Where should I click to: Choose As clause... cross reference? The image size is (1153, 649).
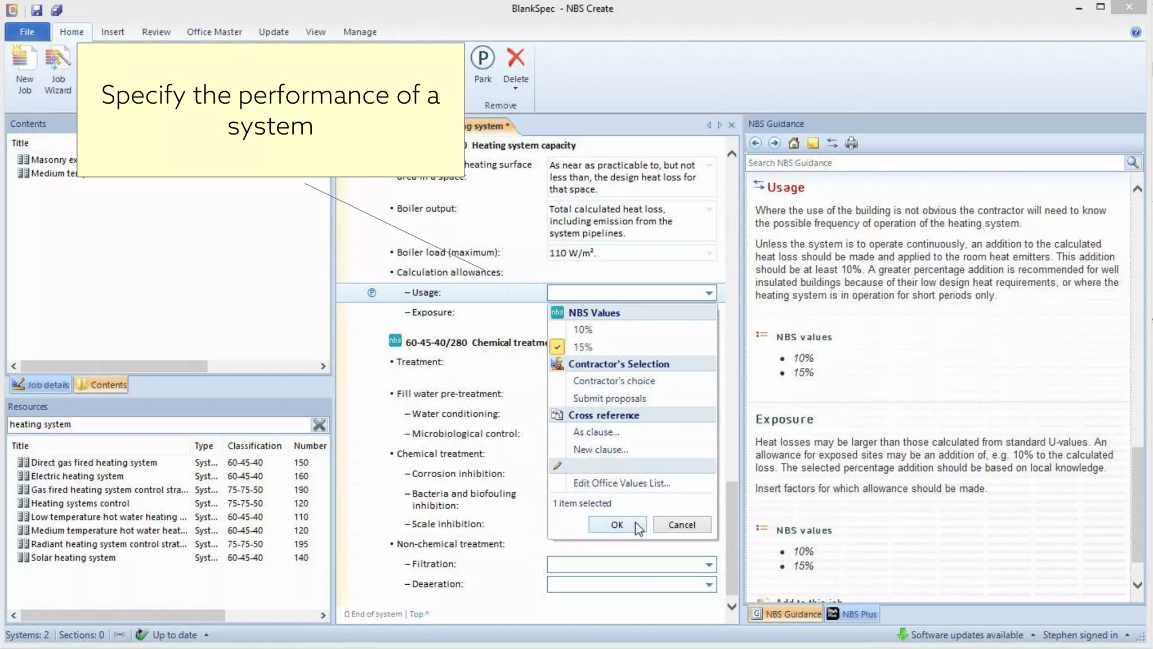[x=596, y=432]
